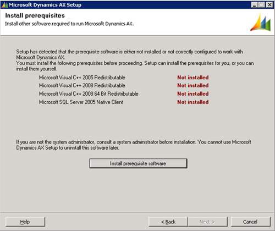Click Not installed status for Visual C++ 2005
275x231 pixels.
click(193, 78)
